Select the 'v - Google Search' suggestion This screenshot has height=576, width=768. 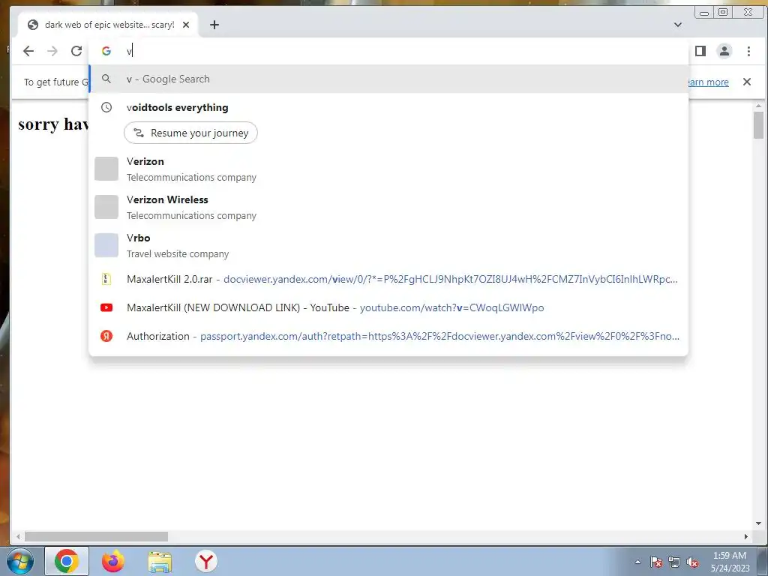[388, 79]
